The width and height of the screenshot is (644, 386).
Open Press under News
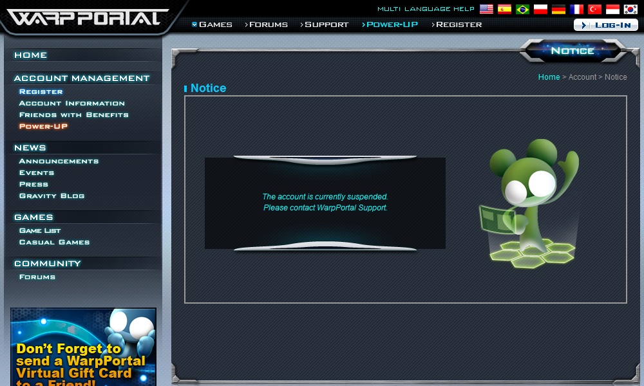(x=33, y=184)
